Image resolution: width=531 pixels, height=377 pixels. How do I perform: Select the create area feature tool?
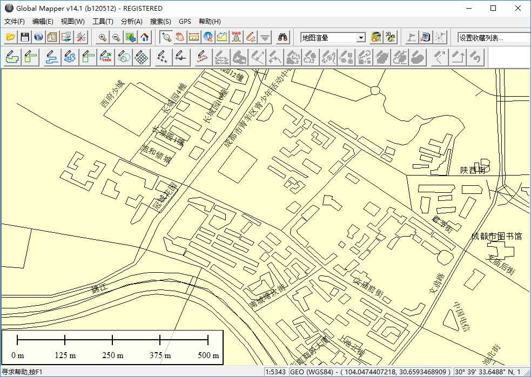[x=12, y=57]
